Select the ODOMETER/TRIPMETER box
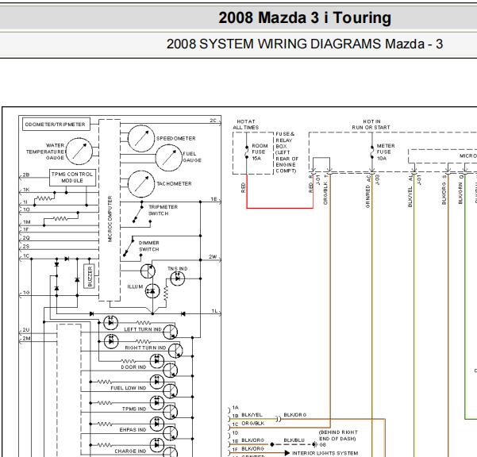The width and height of the screenshot is (477, 457). pyautogui.click(x=56, y=125)
